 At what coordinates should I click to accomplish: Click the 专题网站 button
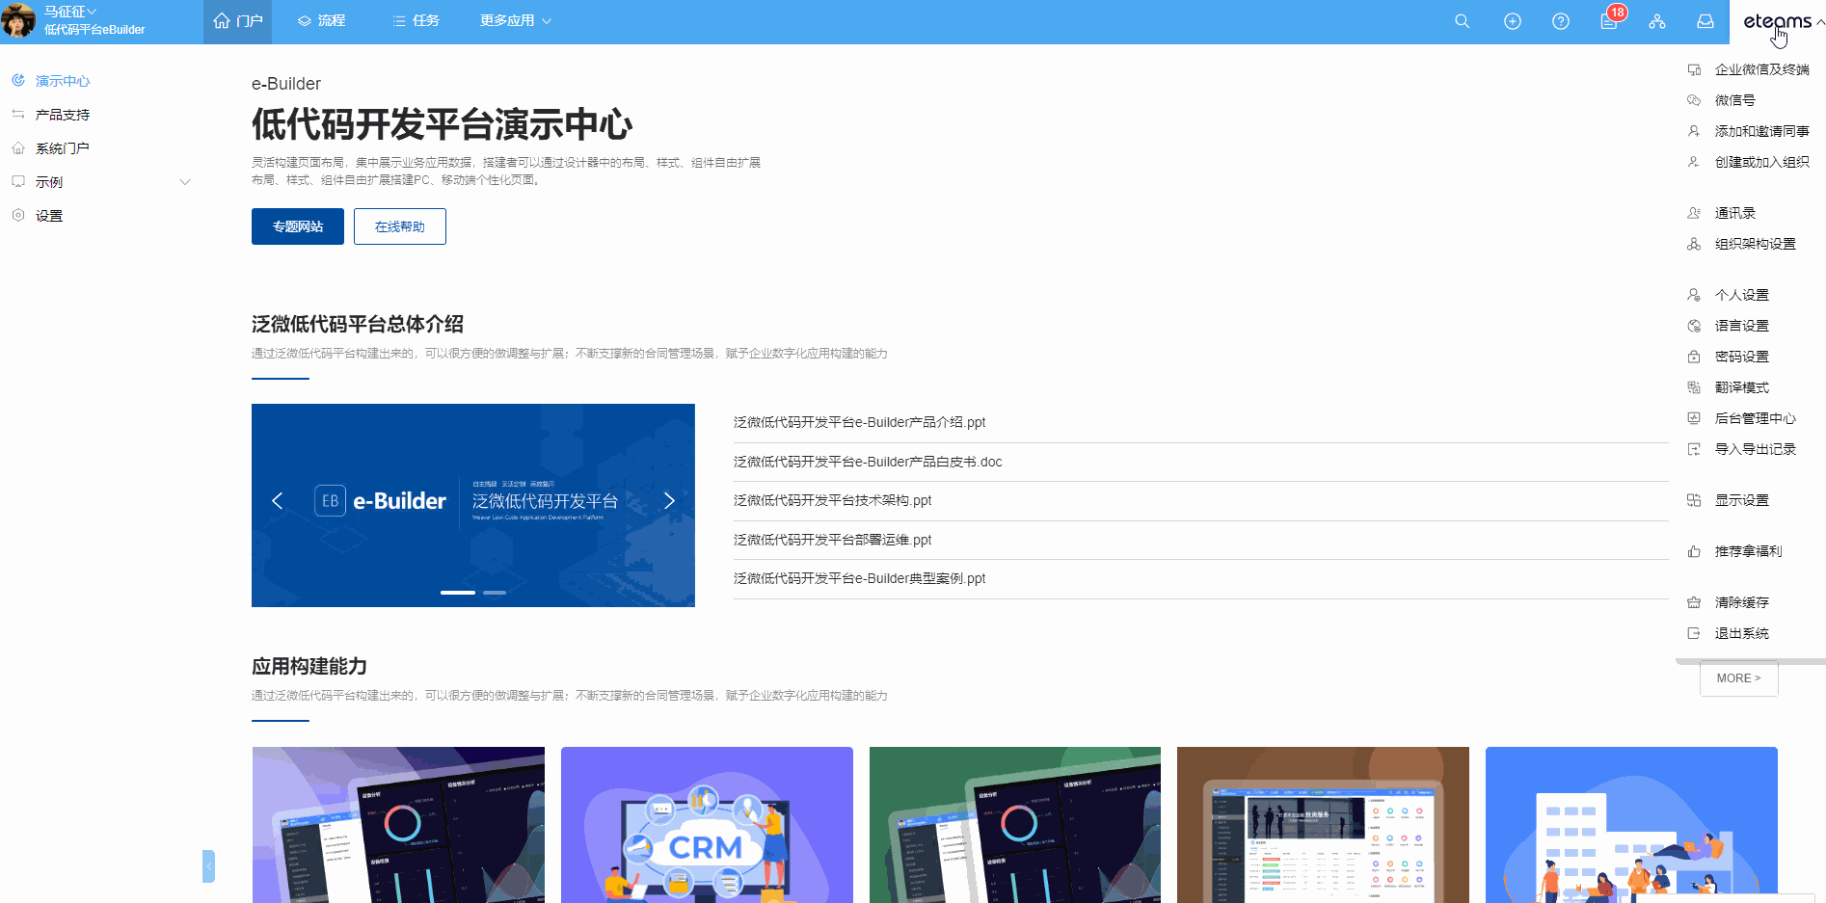click(298, 226)
